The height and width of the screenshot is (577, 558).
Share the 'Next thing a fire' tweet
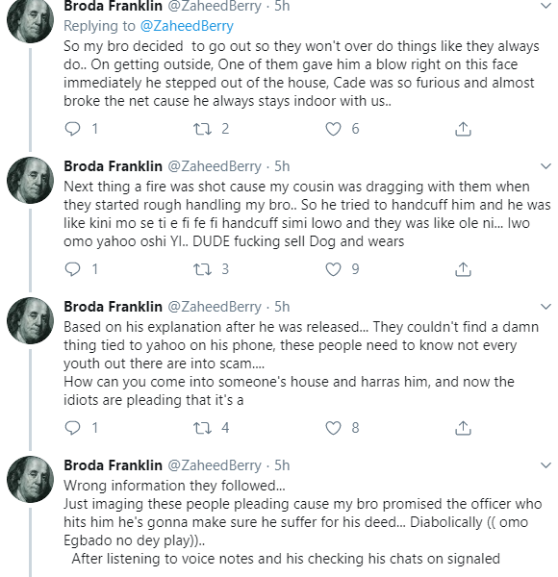pyautogui.click(x=463, y=269)
